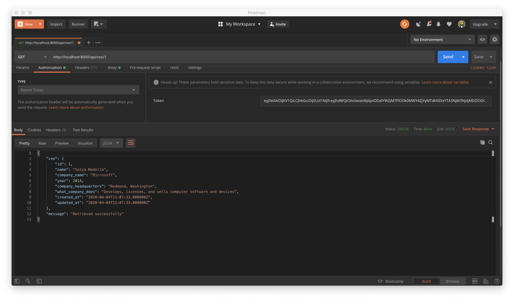
Task: Search within the response body
Action: click(491, 142)
